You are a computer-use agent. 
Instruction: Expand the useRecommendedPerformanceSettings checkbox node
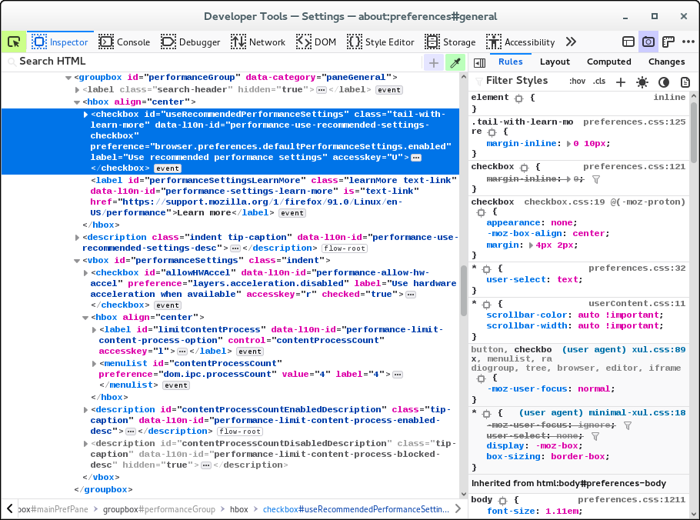pyautogui.click(x=85, y=115)
